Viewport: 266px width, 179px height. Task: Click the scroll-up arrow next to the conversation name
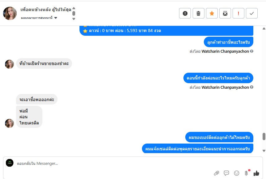74,8
